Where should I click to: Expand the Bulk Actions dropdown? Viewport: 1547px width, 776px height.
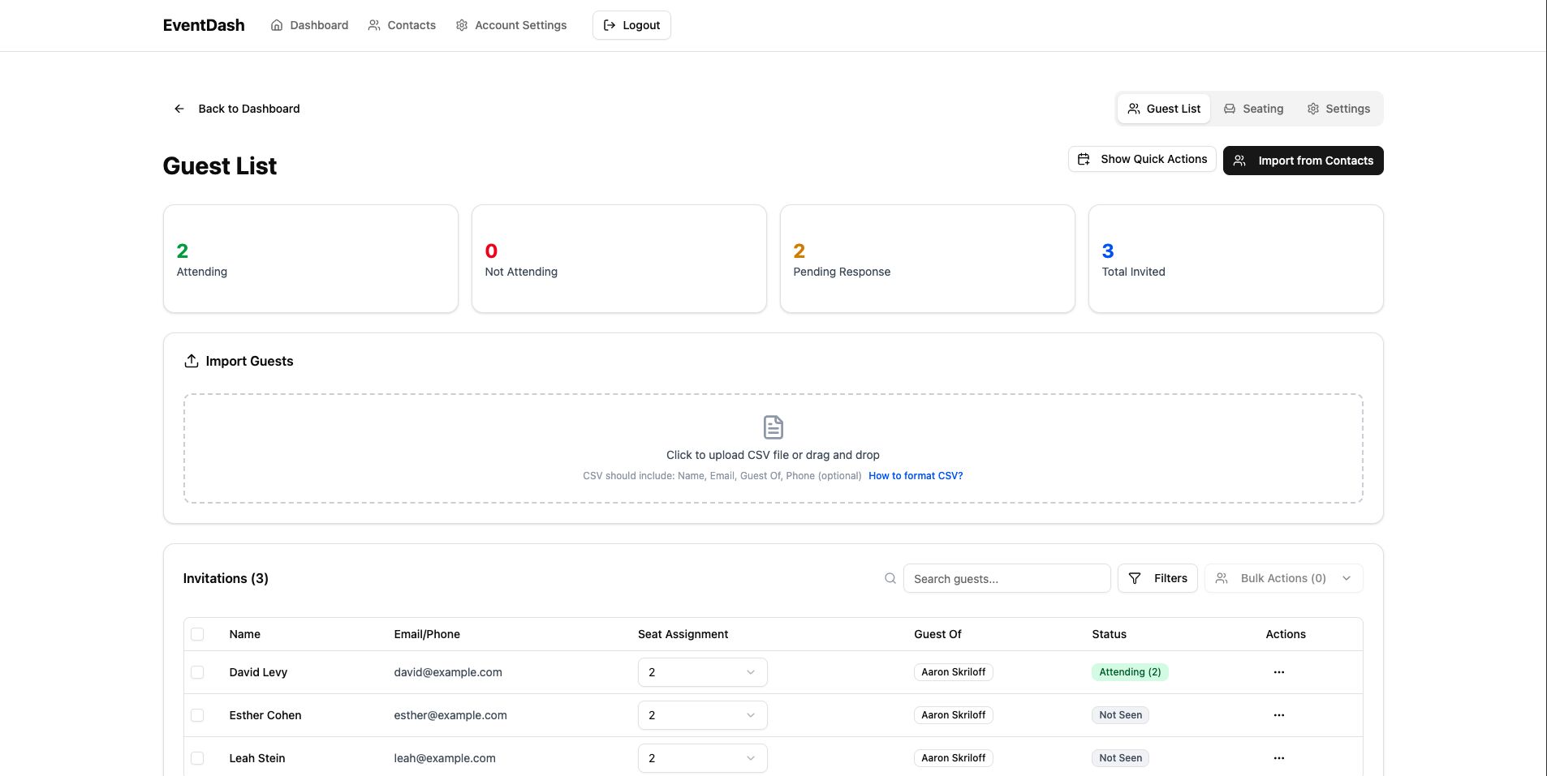point(1282,578)
